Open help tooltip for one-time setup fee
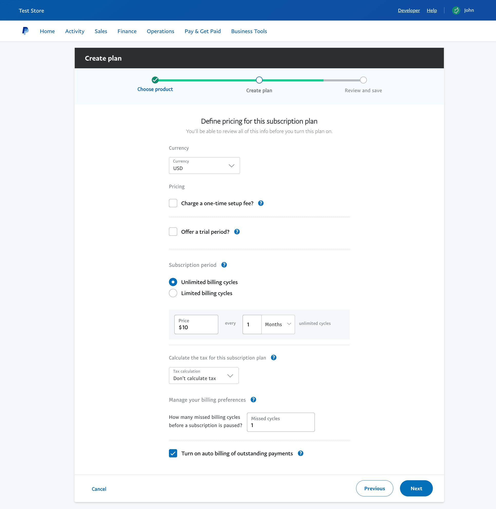This screenshot has height=509, width=496. (261, 203)
